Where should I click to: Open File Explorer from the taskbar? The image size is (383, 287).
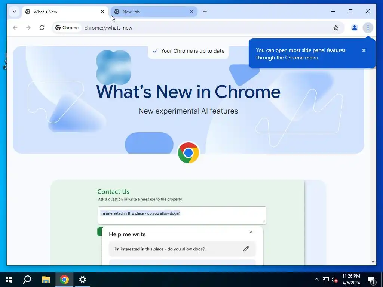pos(46,280)
